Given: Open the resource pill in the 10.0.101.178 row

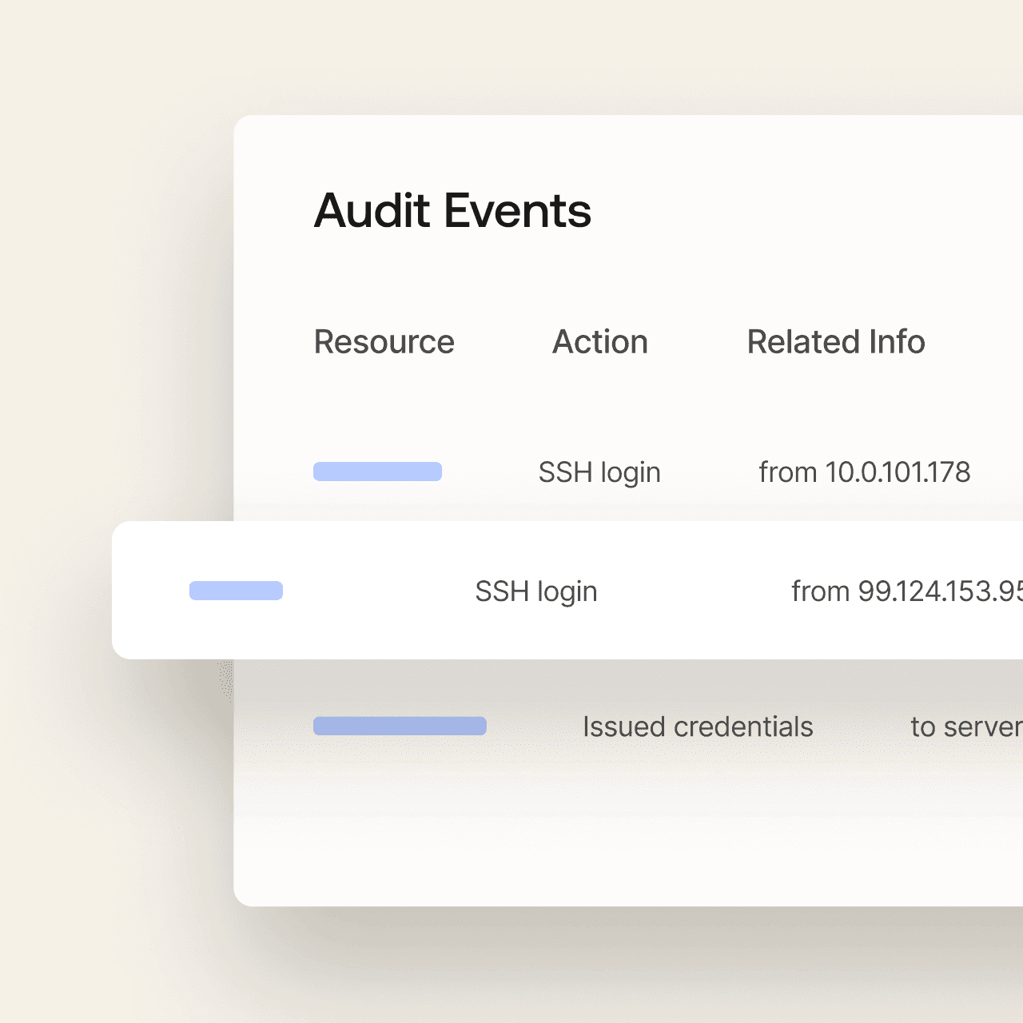Looking at the screenshot, I should [x=377, y=472].
